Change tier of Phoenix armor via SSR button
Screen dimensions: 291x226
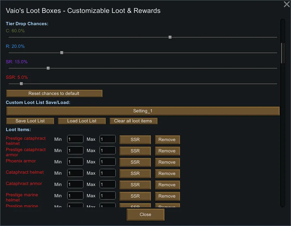coord(135,162)
